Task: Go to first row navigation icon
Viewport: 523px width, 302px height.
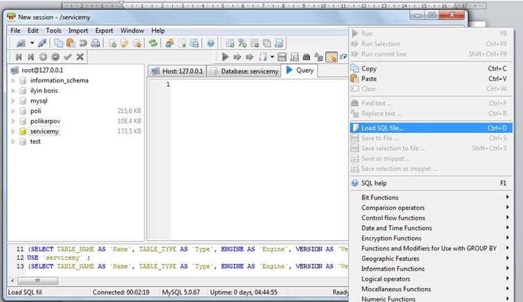Action: pos(19,57)
